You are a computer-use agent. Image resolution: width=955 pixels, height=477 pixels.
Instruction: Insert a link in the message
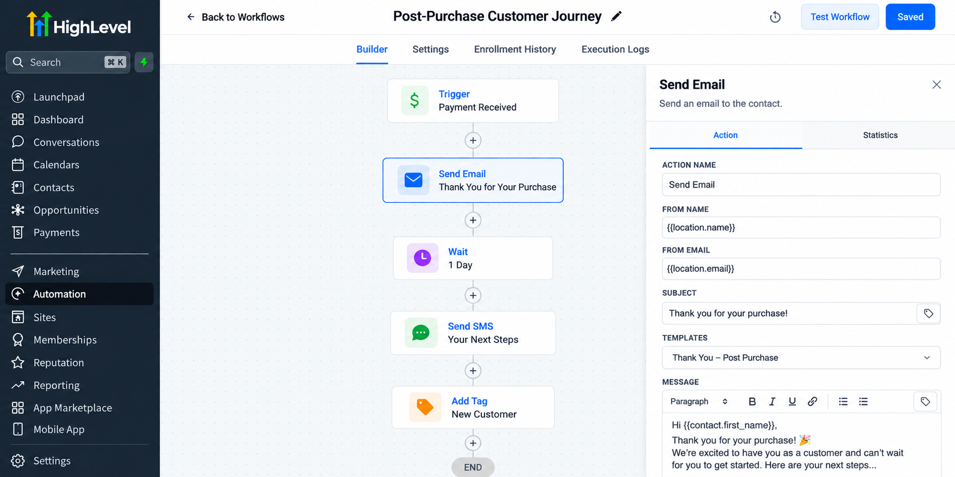click(812, 402)
